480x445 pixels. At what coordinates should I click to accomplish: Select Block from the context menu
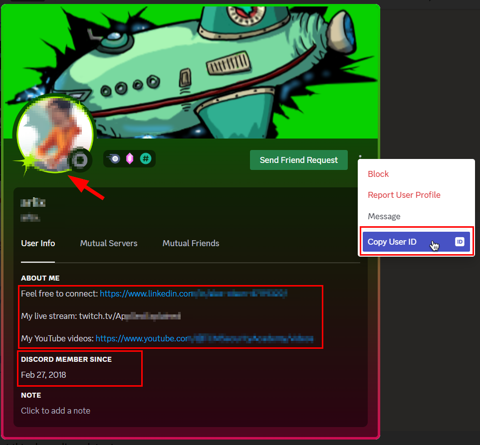[x=378, y=174]
